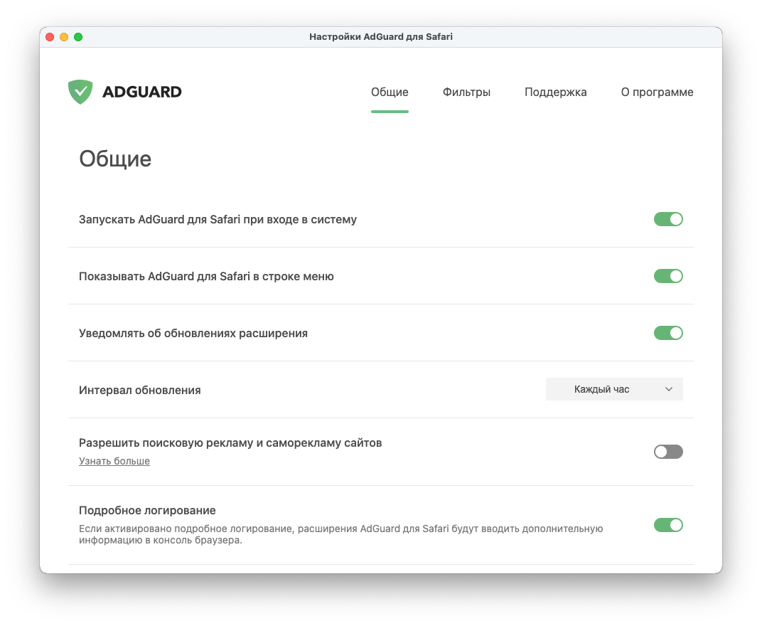Click the Запускать AdGuard при входе label

218,219
